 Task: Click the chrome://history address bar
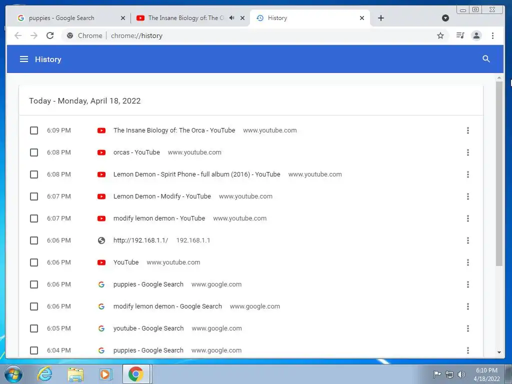[x=254, y=35]
